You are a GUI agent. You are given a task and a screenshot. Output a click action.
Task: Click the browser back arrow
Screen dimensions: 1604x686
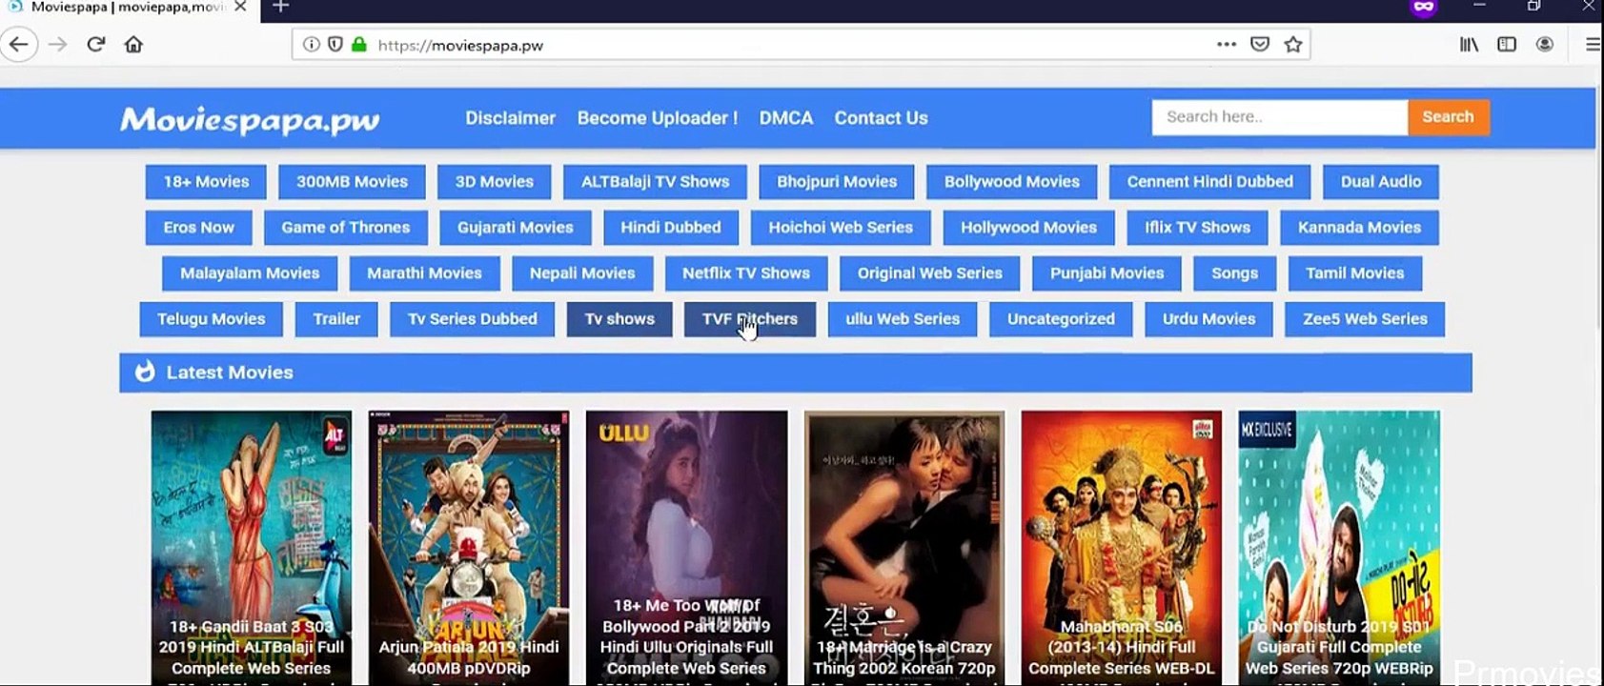pyautogui.click(x=18, y=45)
